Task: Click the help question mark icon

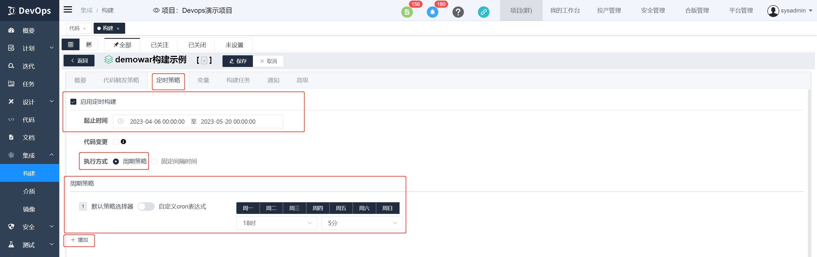Action: click(458, 12)
